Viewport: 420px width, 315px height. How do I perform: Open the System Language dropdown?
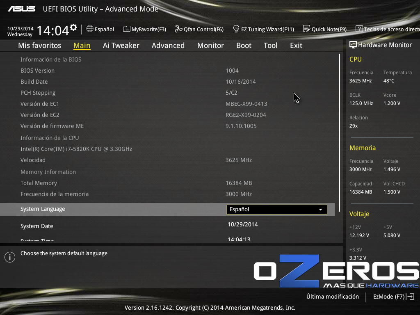tap(277, 210)
